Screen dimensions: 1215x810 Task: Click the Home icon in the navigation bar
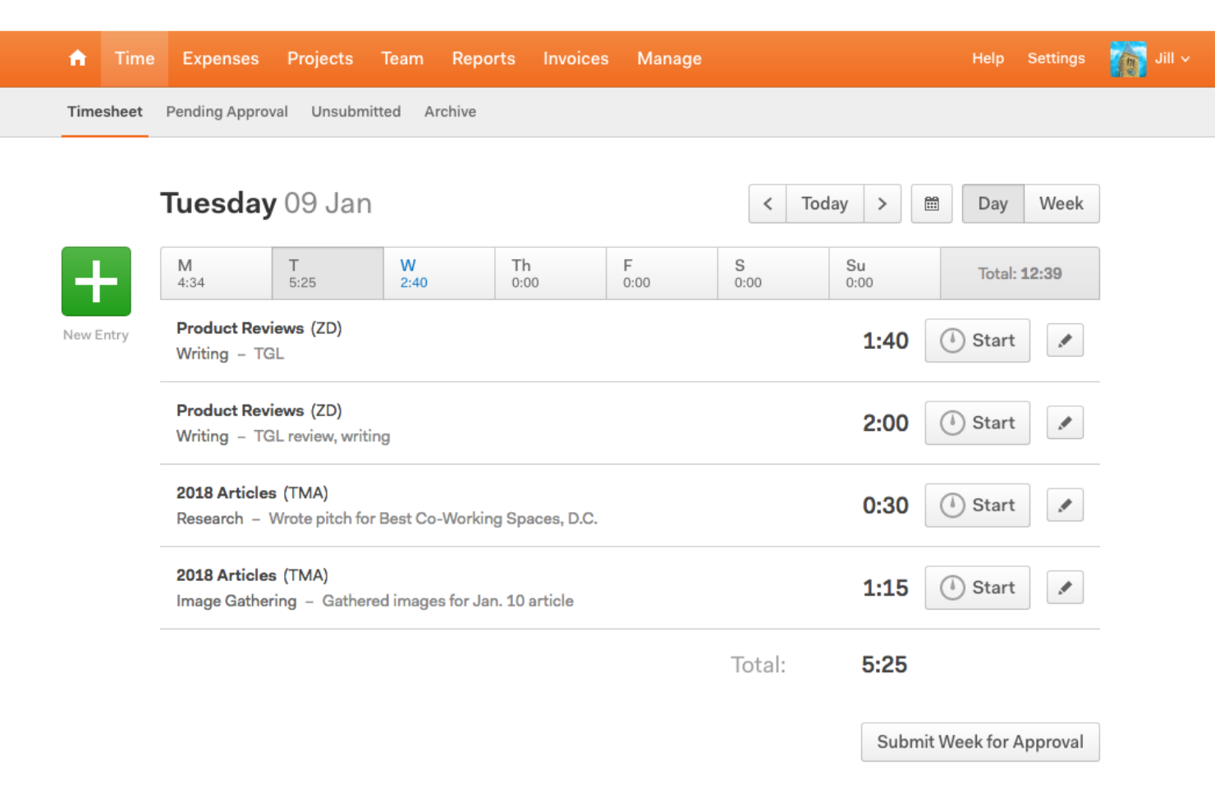[77, 57]
